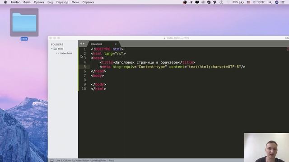289x162 pixels.
Task: Click the round red-black menu bar icon
Action: [185, 2]
